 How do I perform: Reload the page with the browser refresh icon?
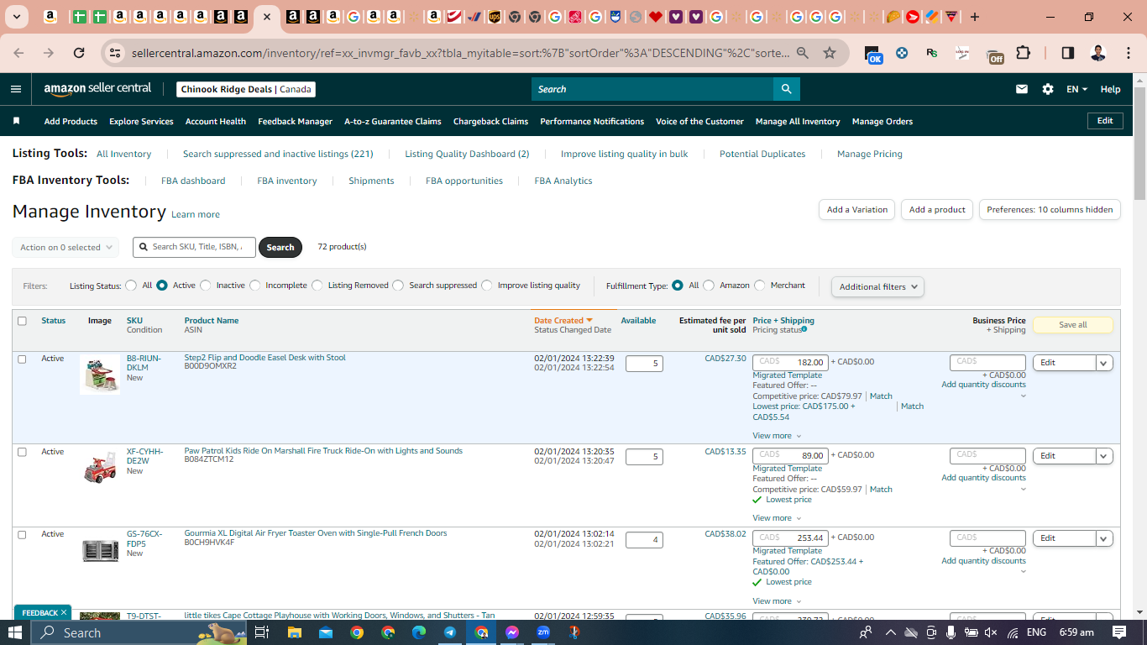point(79,53)
